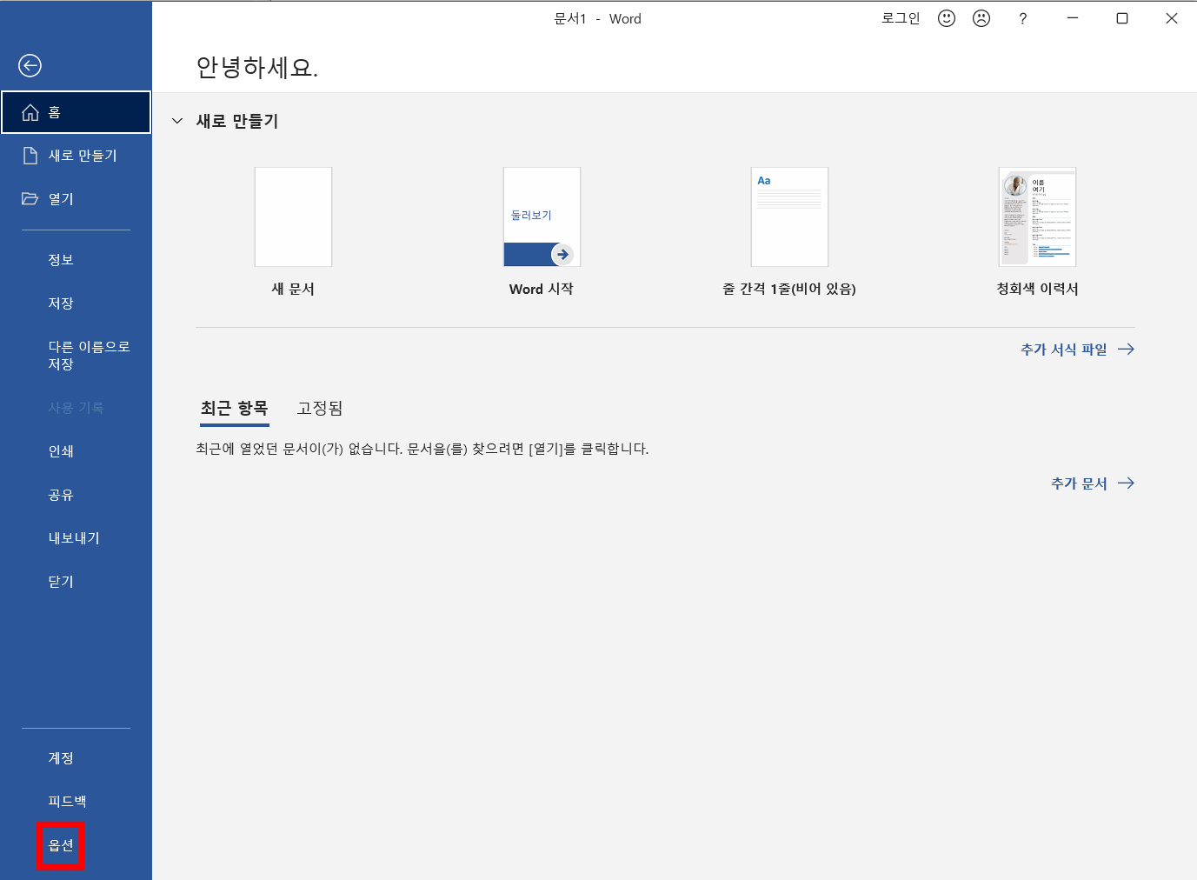Screen dimensions: 1197x880
Task: Click the smiley feedback icon in title bar
Action: (x=946, y=17)
